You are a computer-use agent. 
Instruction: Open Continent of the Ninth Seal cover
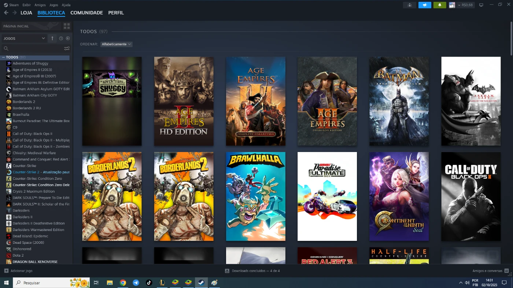point(399,197)
